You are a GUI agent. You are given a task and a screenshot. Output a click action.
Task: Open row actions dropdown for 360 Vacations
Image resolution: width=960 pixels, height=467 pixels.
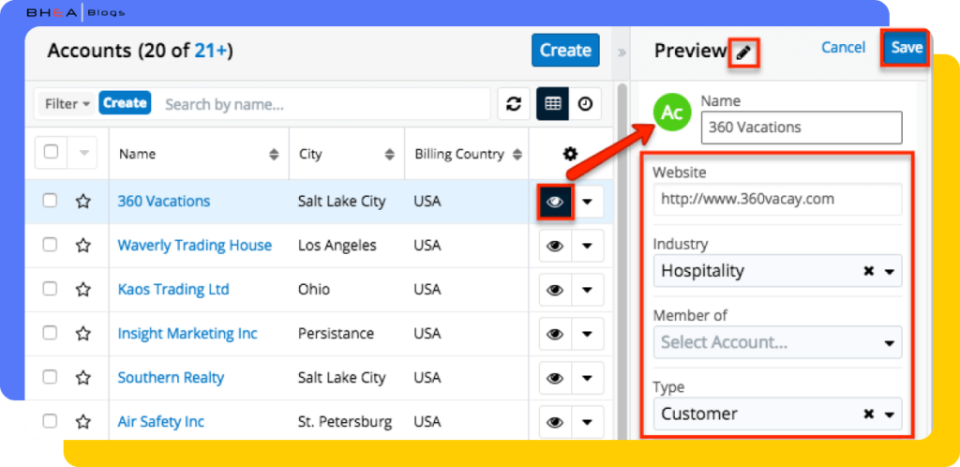coord(588,202)
